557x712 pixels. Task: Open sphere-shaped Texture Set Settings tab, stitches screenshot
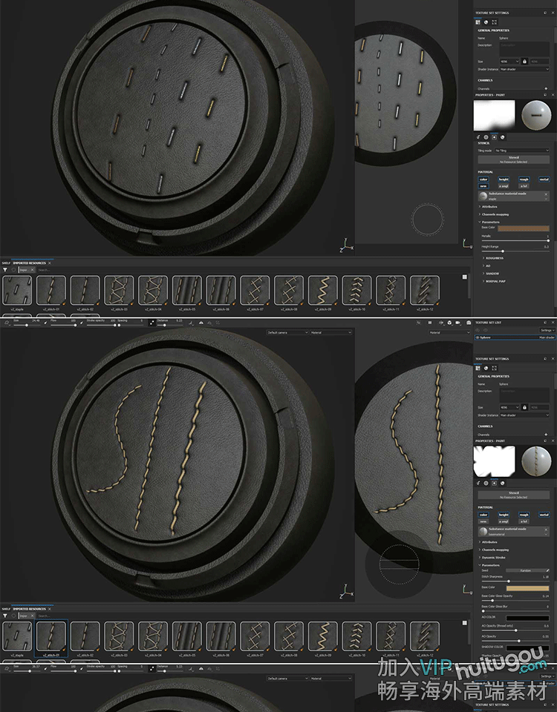coord(486,368)
